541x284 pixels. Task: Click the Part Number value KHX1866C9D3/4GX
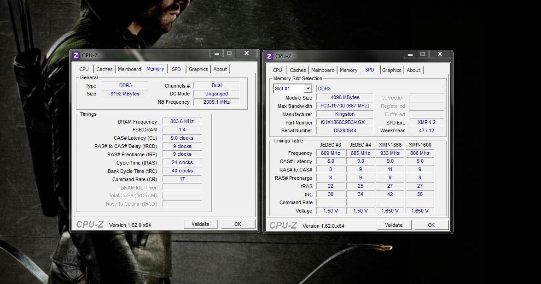click(x=345, y=122)
